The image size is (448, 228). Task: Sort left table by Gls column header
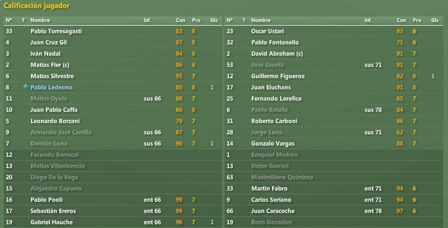pos(214,20)
